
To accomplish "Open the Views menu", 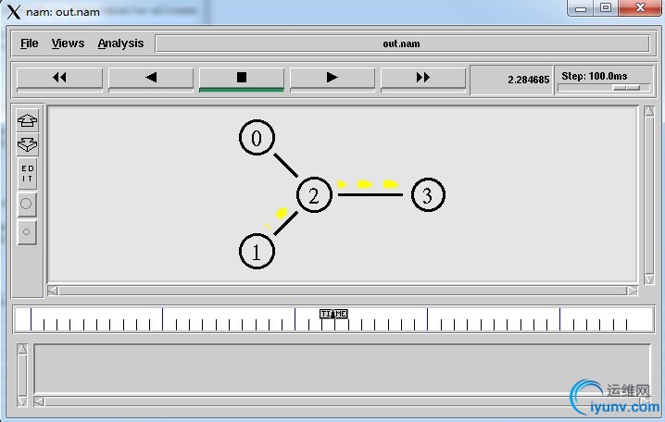I will tap(68, 43).
